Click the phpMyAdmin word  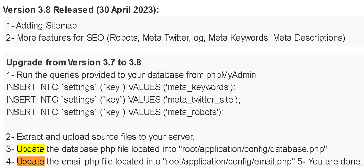click(232, 75)
